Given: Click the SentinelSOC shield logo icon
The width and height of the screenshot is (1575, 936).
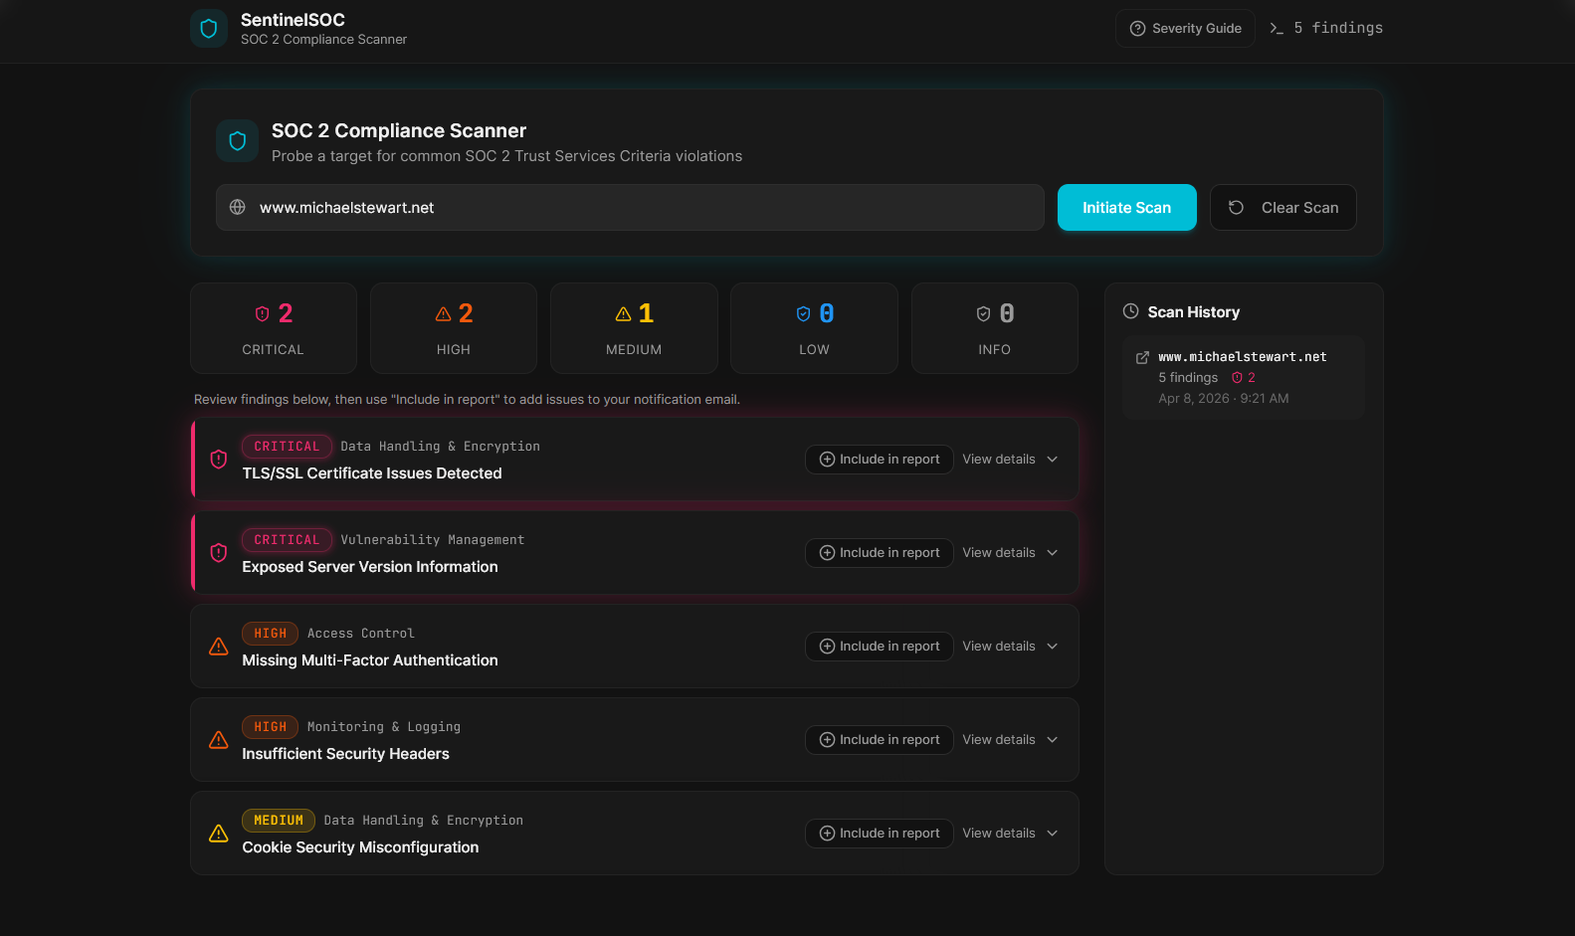Looking at the screenshot, I should (x=209, y=29).
